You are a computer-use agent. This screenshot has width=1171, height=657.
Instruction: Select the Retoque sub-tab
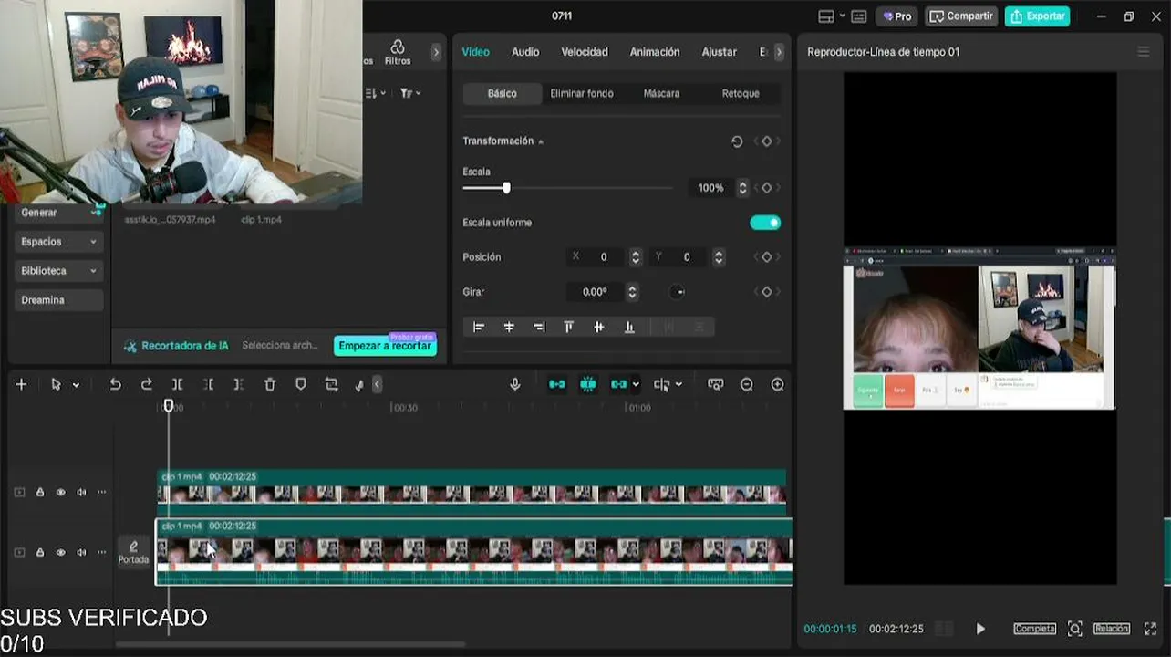pyautogui.click(x=741, y=93)
